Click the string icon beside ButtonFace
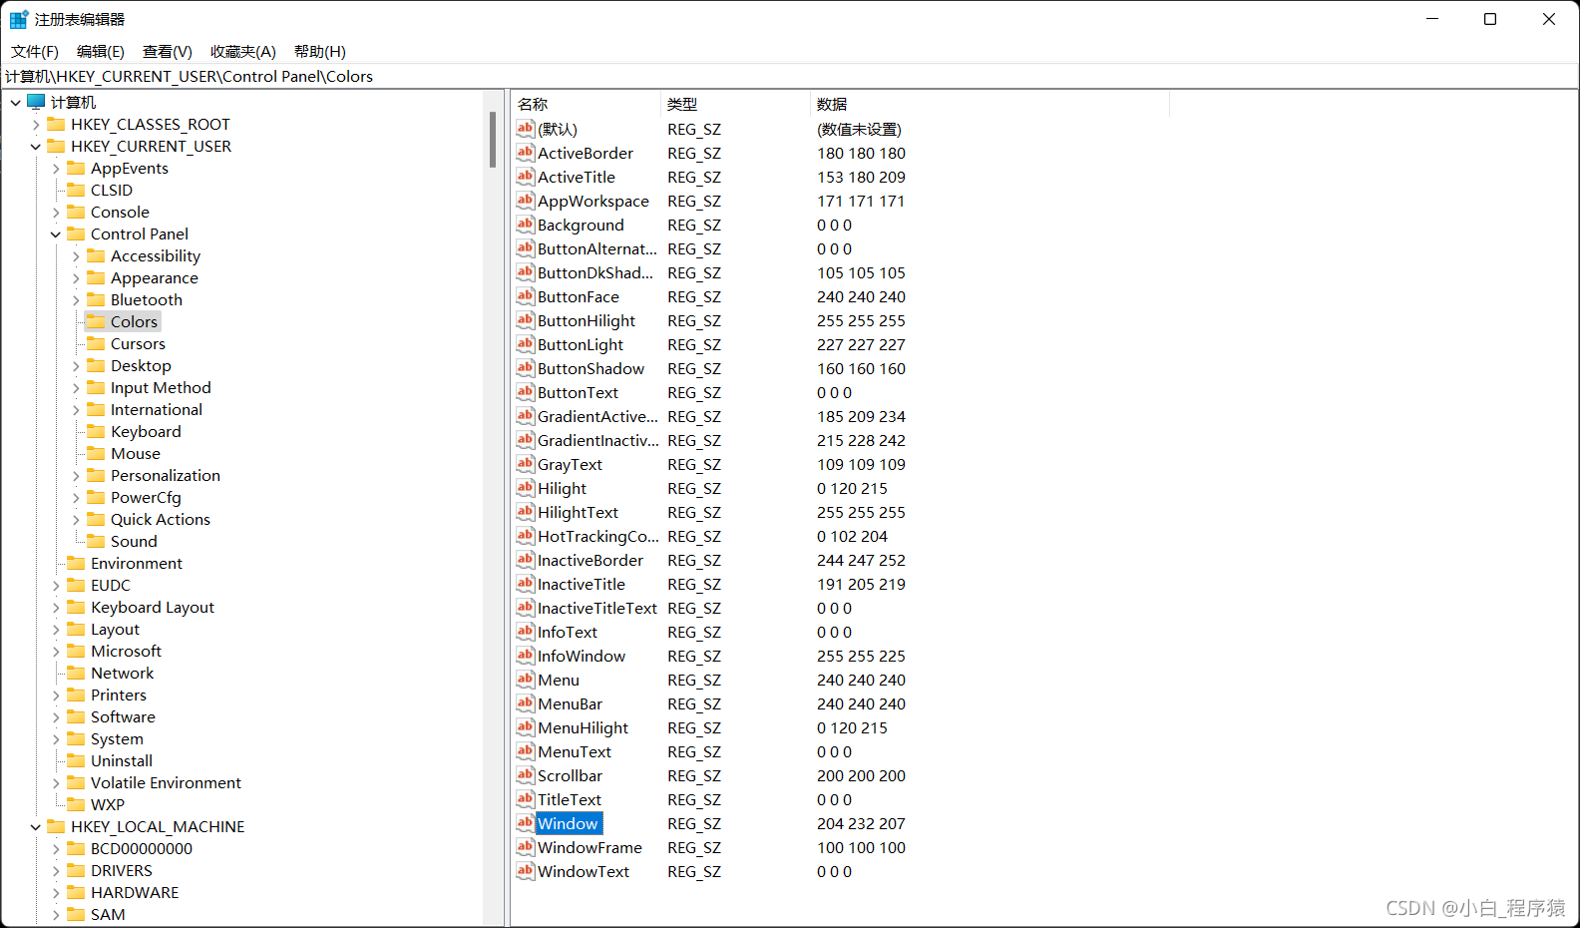This screenshot has height=928, width=1580. tap(526, 296)
